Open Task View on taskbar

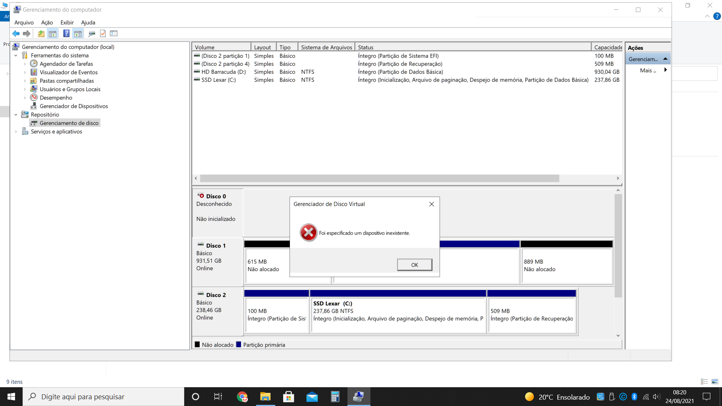pos(218,397)
